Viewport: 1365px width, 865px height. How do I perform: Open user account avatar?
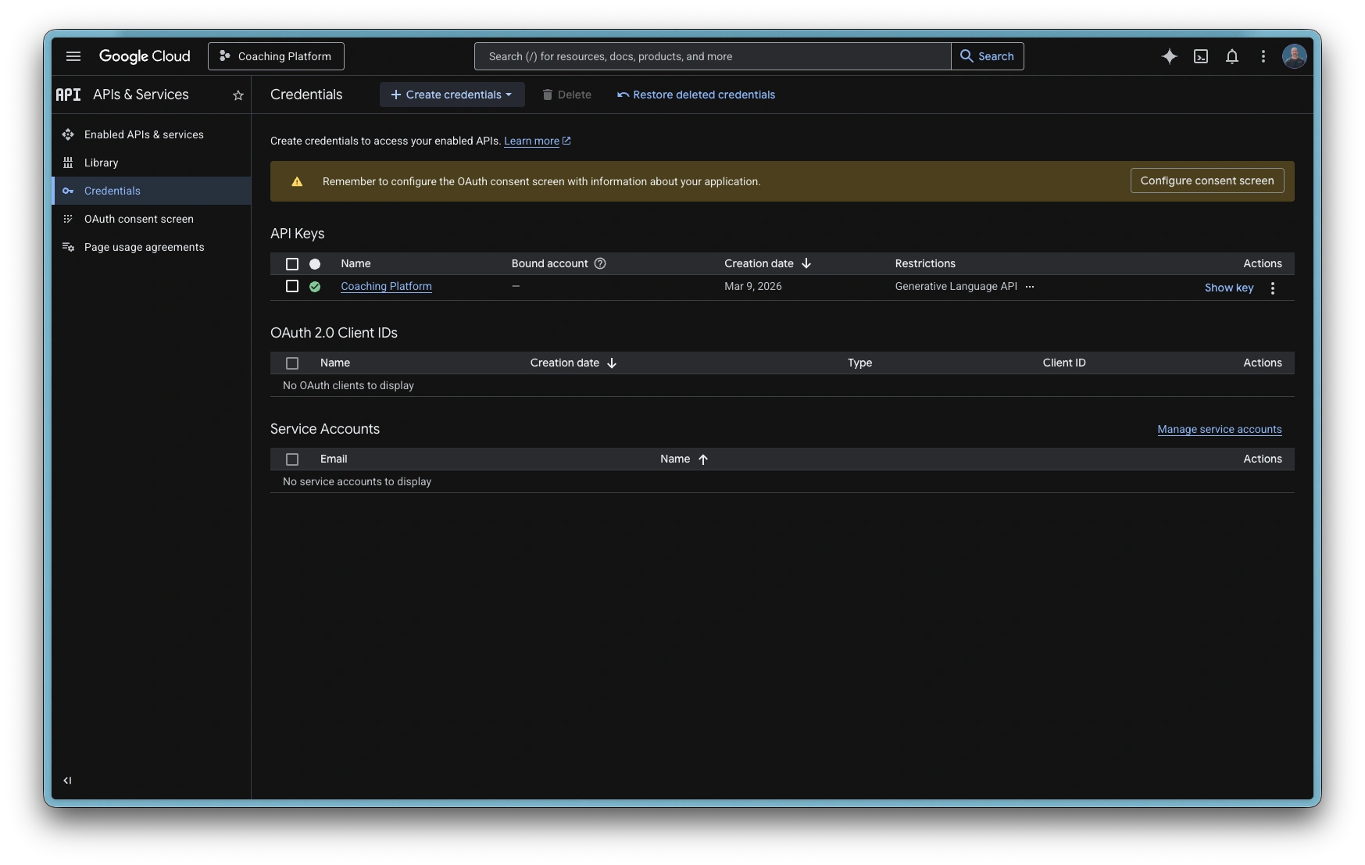point(1294,56)
